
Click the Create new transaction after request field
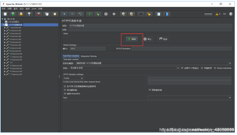tap(190, 82)
